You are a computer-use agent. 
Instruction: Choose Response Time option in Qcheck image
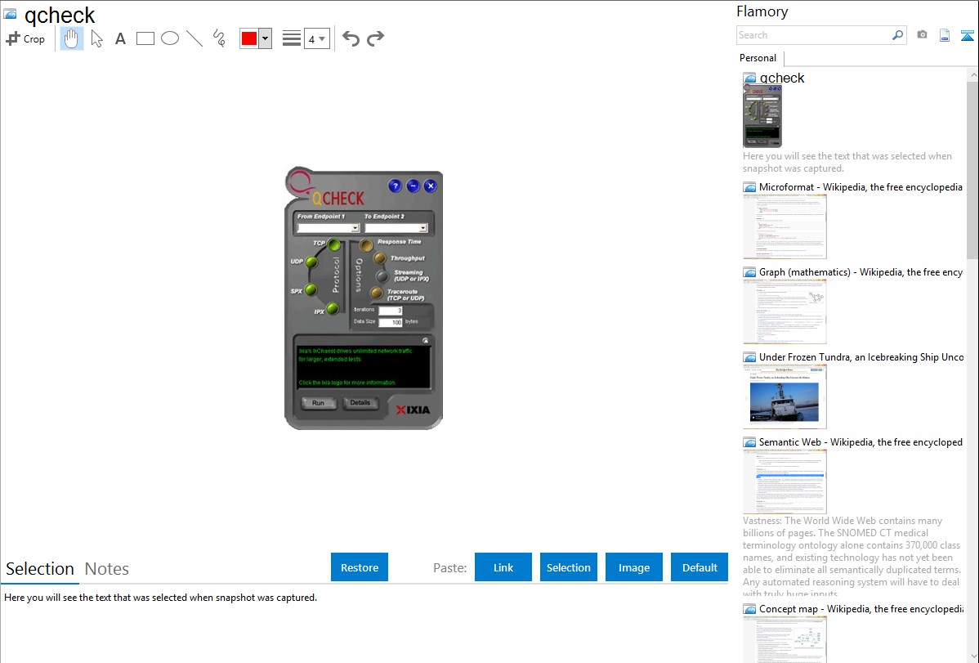pyautogui.click(x=366, y=245)
